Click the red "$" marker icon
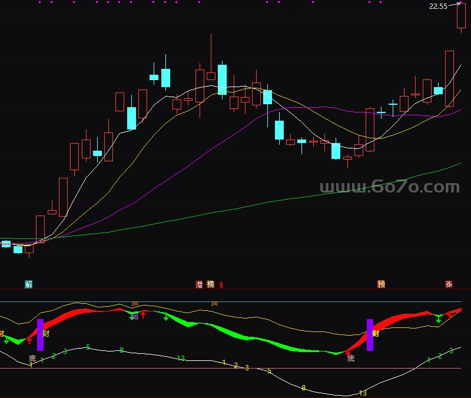471x398 pixels. [x=221, y=285]
